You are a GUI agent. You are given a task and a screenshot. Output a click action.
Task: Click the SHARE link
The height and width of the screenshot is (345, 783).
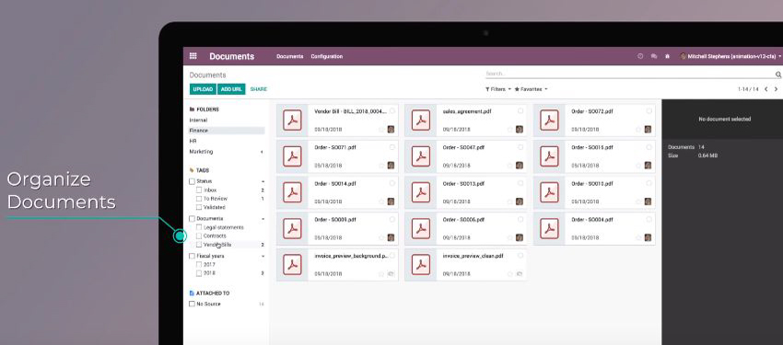[x=259, y=89]
